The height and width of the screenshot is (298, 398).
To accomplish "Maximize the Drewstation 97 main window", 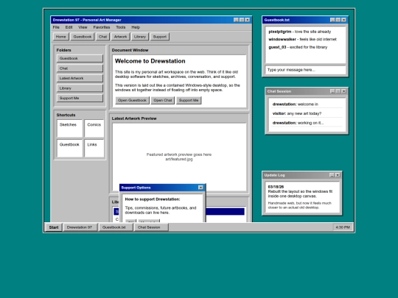I will (242, 20).
